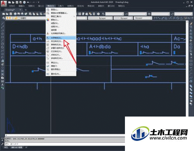194x151 pixels.
Task: Open the 文件(F) menu
Action: (x=12, y=6)
